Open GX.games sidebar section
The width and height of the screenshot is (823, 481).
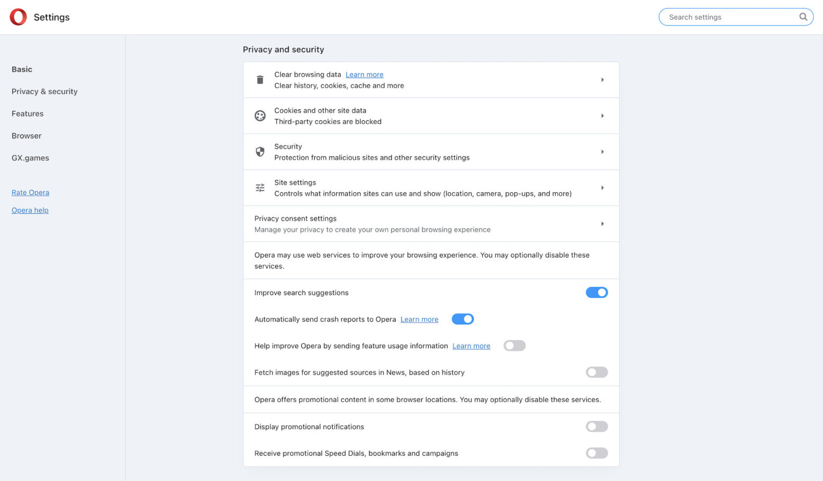(x=30, y=158)
